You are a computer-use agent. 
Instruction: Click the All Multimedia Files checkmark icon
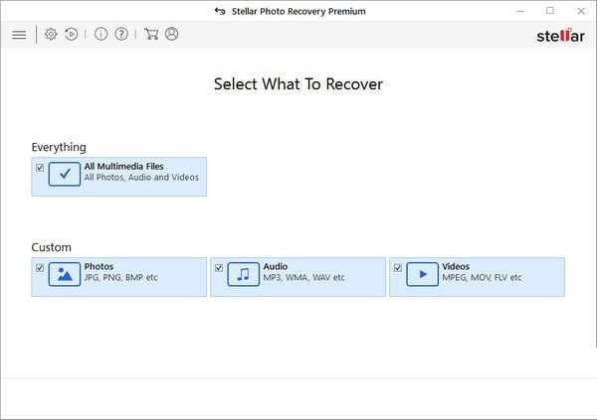[65, 174]
